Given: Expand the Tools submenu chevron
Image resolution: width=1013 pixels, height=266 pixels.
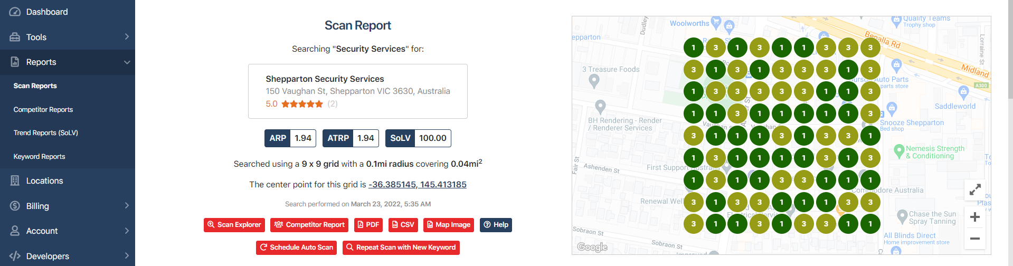Looking at the screenshot, I should (x=127, y=37).
